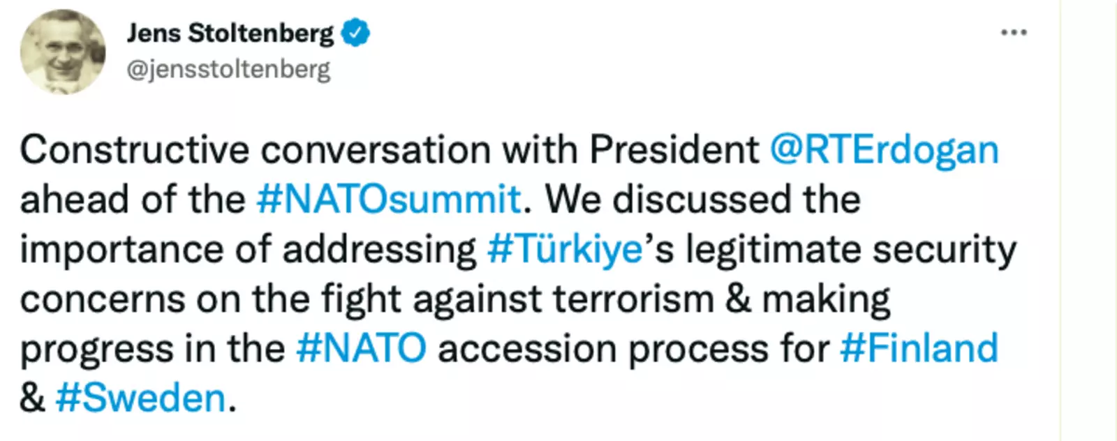The height and width of the screenshot is (441, 1117).
Task: Open the @jensstoltenberg handle link
Action: pyautogui.click(x=228, y=69)
